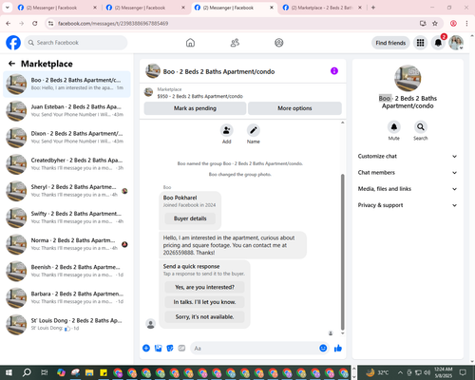
Task: Switch to the Marketplace 2 Beds browser tab
Action: point(322,8)
